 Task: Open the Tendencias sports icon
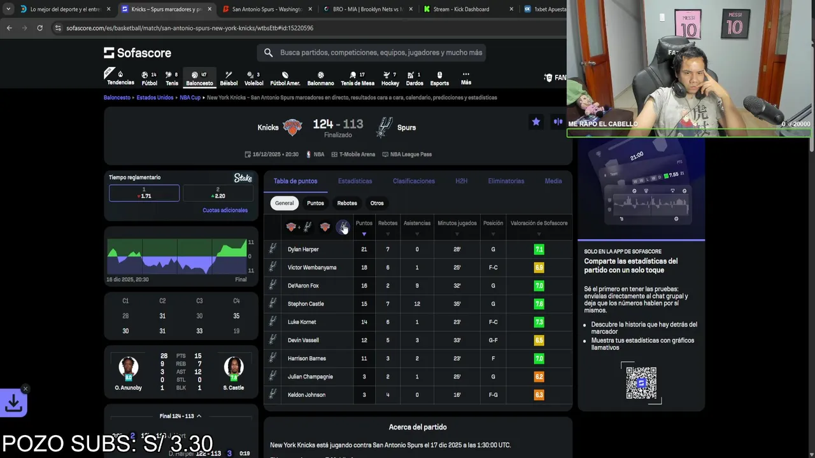[x=120, y=78]
